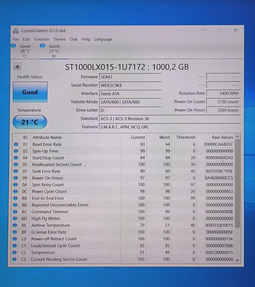This screenshot has height=287, width=255.
Task: Click the Current column header
Action: 138,137
